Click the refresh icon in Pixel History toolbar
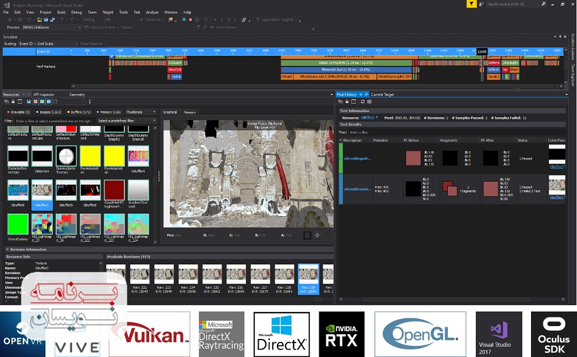577x357 pixels. (x=362, y=101)
